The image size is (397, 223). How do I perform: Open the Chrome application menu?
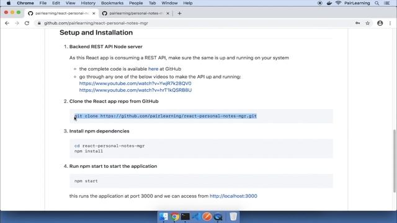25,3
